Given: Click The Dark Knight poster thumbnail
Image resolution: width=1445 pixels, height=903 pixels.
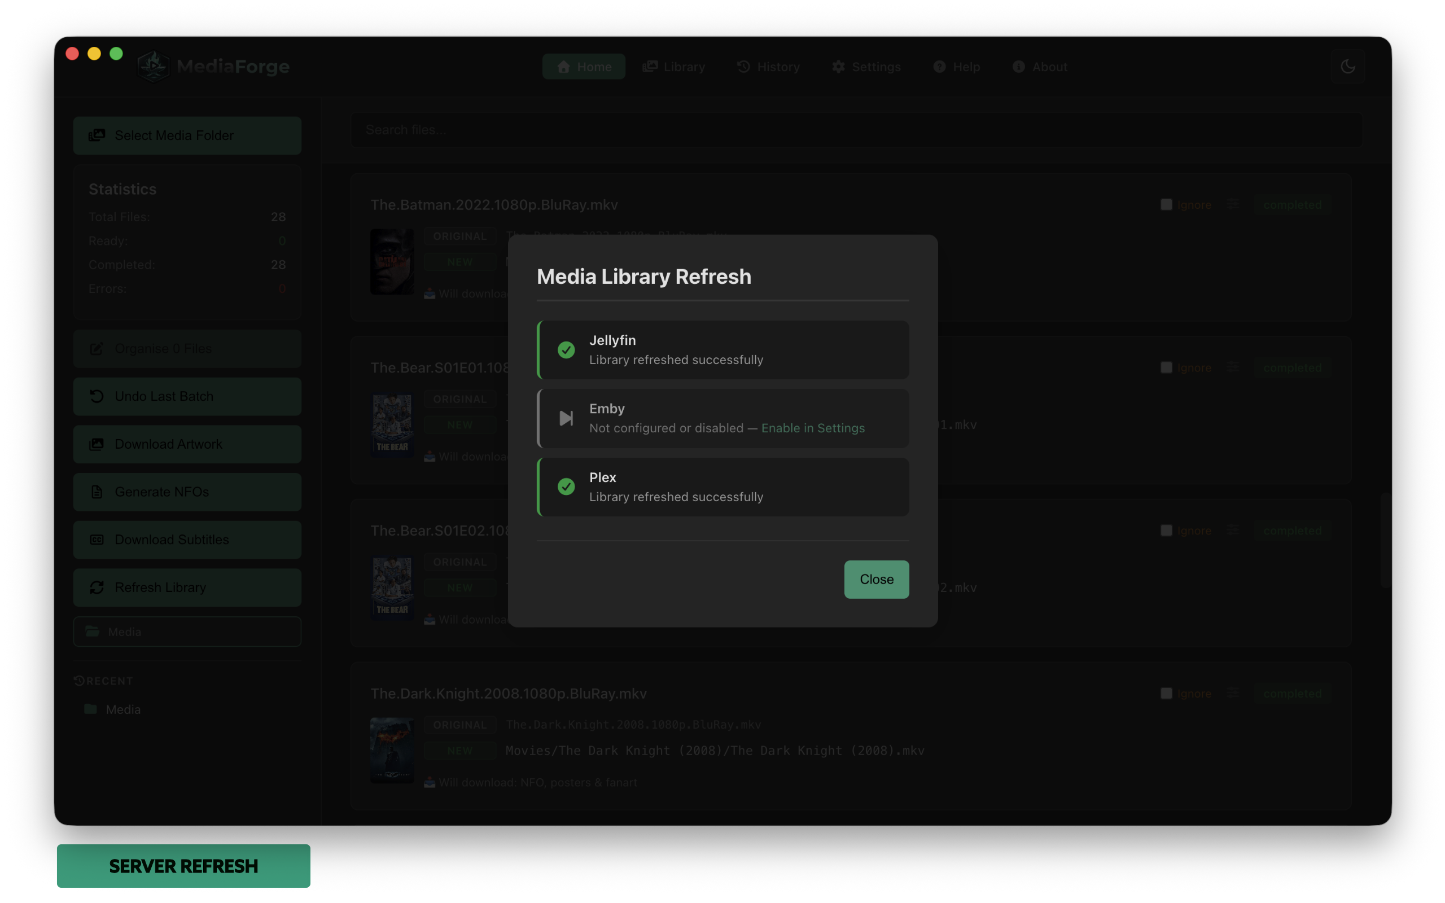Looking at the screenshot, I should (x=392, y=750).
